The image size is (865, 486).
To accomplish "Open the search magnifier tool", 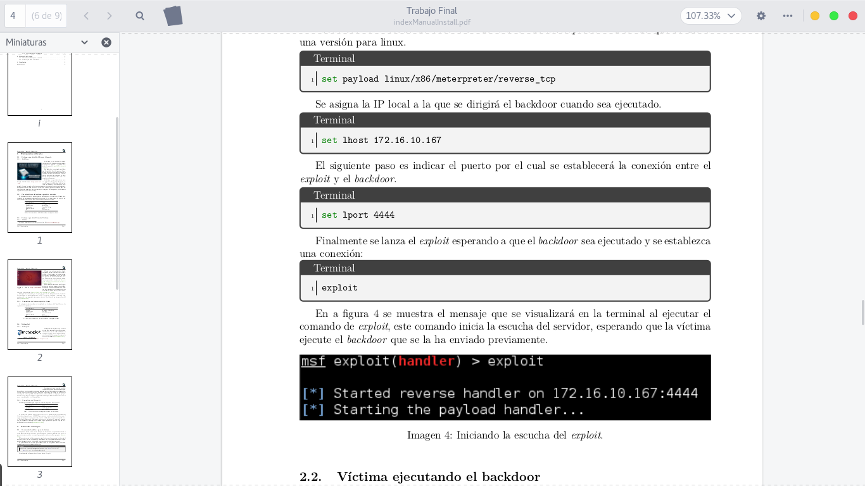I will click(x=140, y=16).
